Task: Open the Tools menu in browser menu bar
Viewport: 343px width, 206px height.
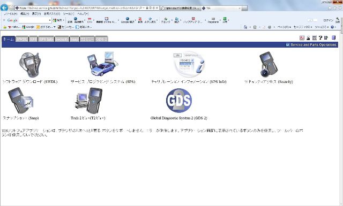Action: 69,13
